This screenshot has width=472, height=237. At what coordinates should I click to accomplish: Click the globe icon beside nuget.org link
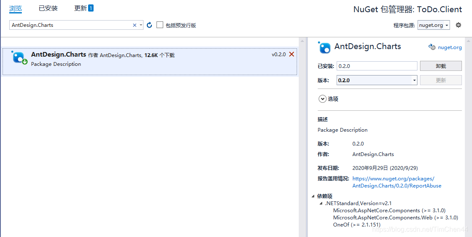point(432,47)
